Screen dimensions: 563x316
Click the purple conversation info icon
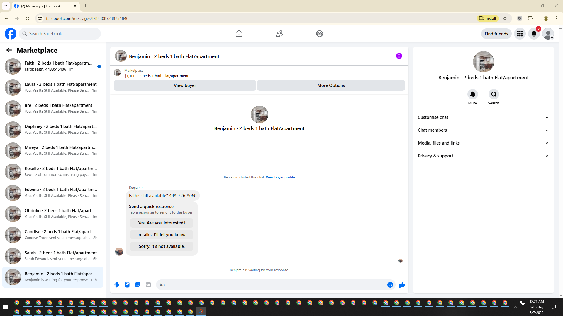[399, 56]
